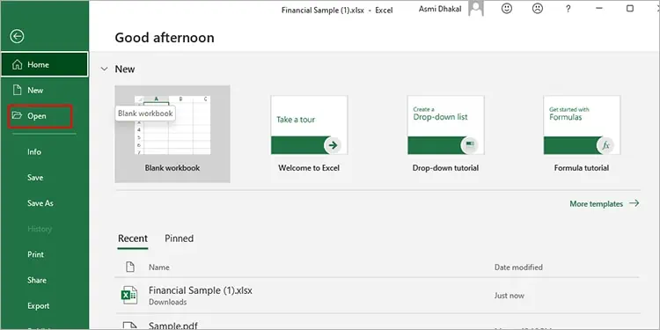Click the smiley face feedback icon
Screen dimensions: 660x330
pos(507,9)
